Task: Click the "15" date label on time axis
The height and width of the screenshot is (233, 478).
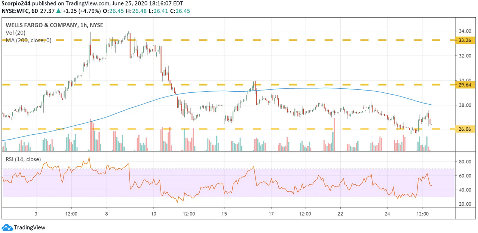Action: [x=224, y=214]
